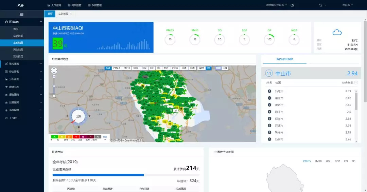
Task: Click the help icon beside 综合指数 column
Action: tap(356, 82)
